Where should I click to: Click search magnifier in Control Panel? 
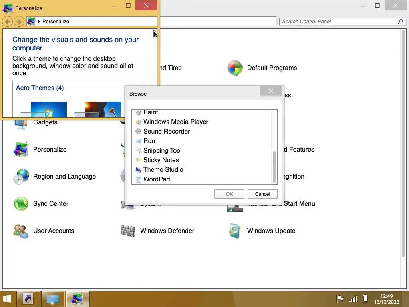click(400, 22)
